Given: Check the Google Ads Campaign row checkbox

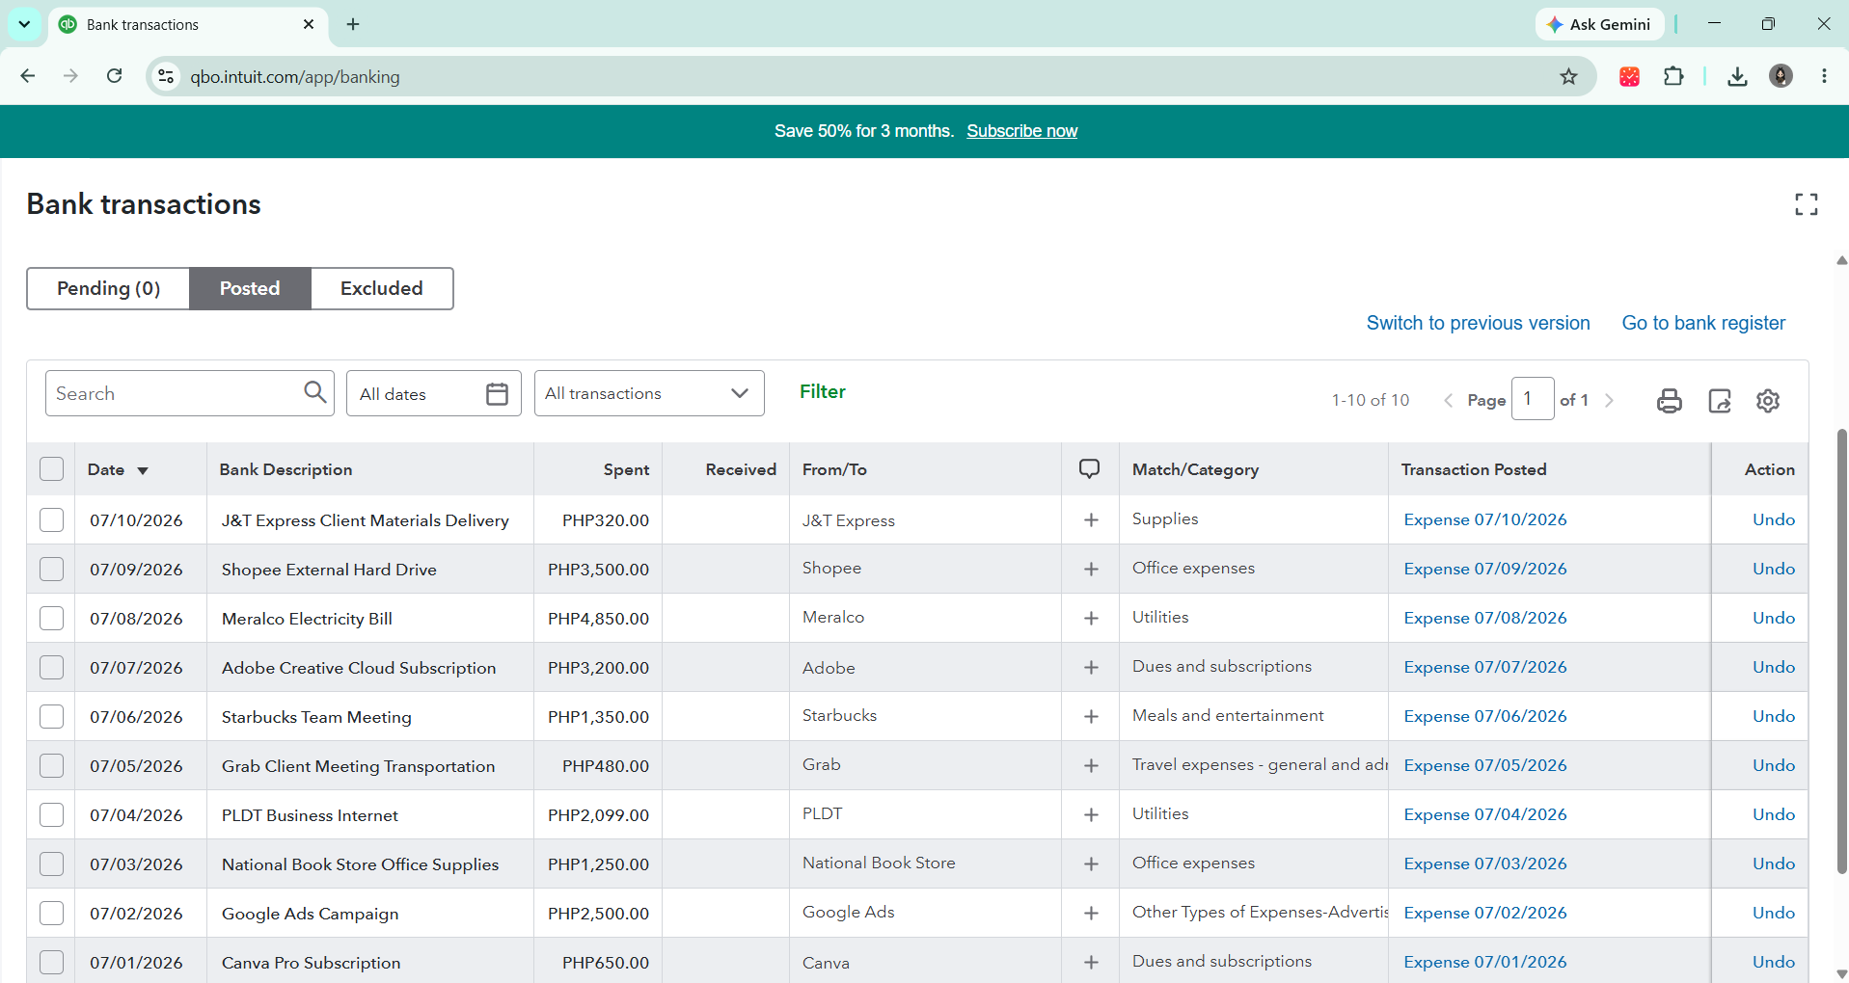Looking at the screenshot, I should (x=51, y=914).
